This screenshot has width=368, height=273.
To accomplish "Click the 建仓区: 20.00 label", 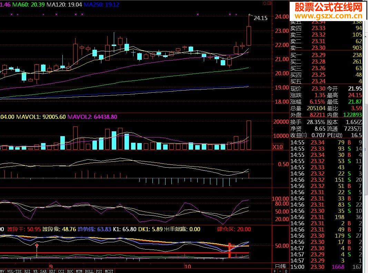I will 234,229.
